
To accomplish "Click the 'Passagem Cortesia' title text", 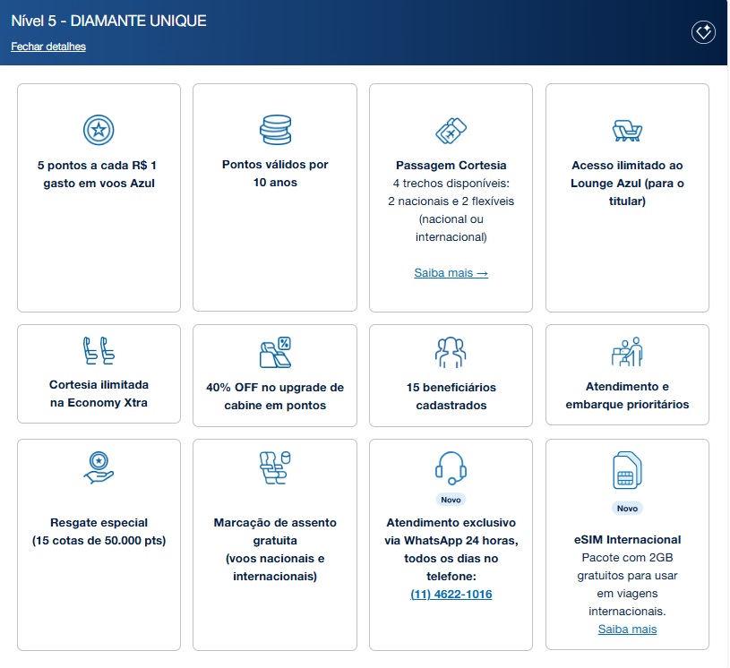I will (x=451, y=166).
